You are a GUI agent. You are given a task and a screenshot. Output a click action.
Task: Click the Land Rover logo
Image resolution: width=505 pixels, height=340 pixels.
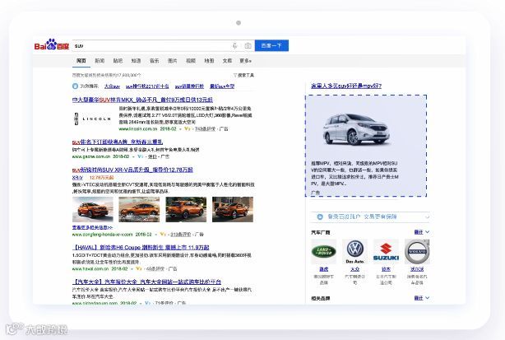point(324,251)
